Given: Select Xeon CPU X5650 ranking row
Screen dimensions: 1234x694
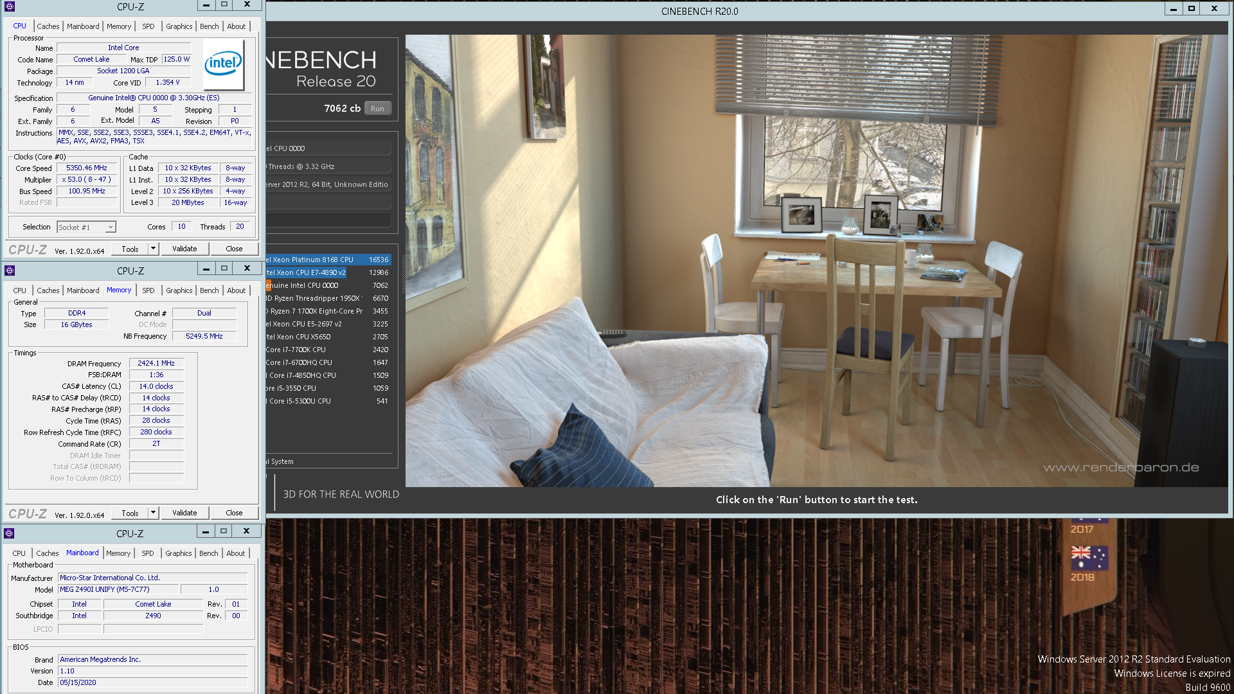Looking at the screenshot, I should tap(328, 337).
